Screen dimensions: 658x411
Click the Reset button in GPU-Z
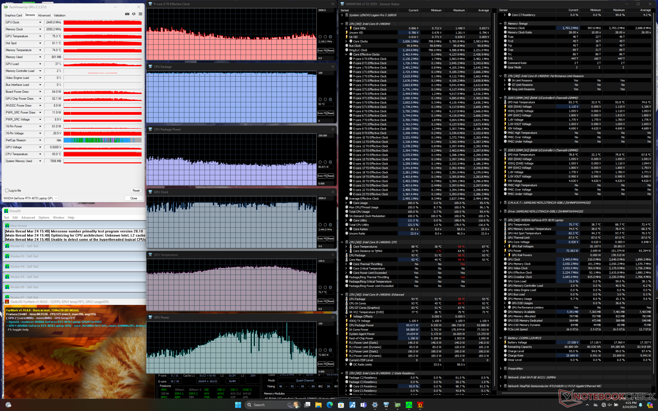136,190
